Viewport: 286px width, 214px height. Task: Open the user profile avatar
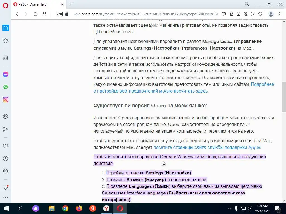[x=271, y=14]
